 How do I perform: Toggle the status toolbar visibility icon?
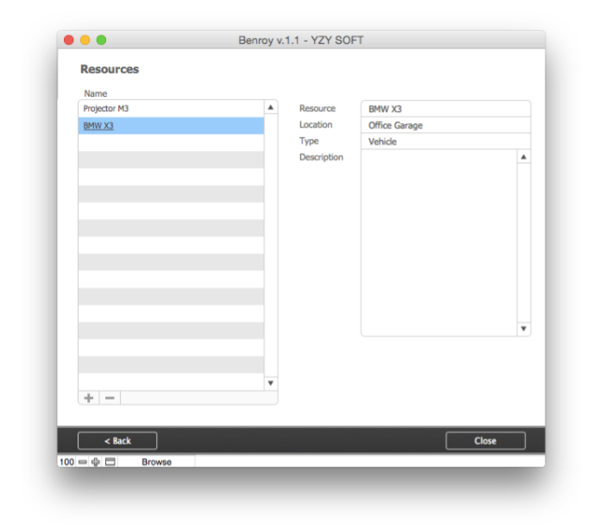point(110,462)
